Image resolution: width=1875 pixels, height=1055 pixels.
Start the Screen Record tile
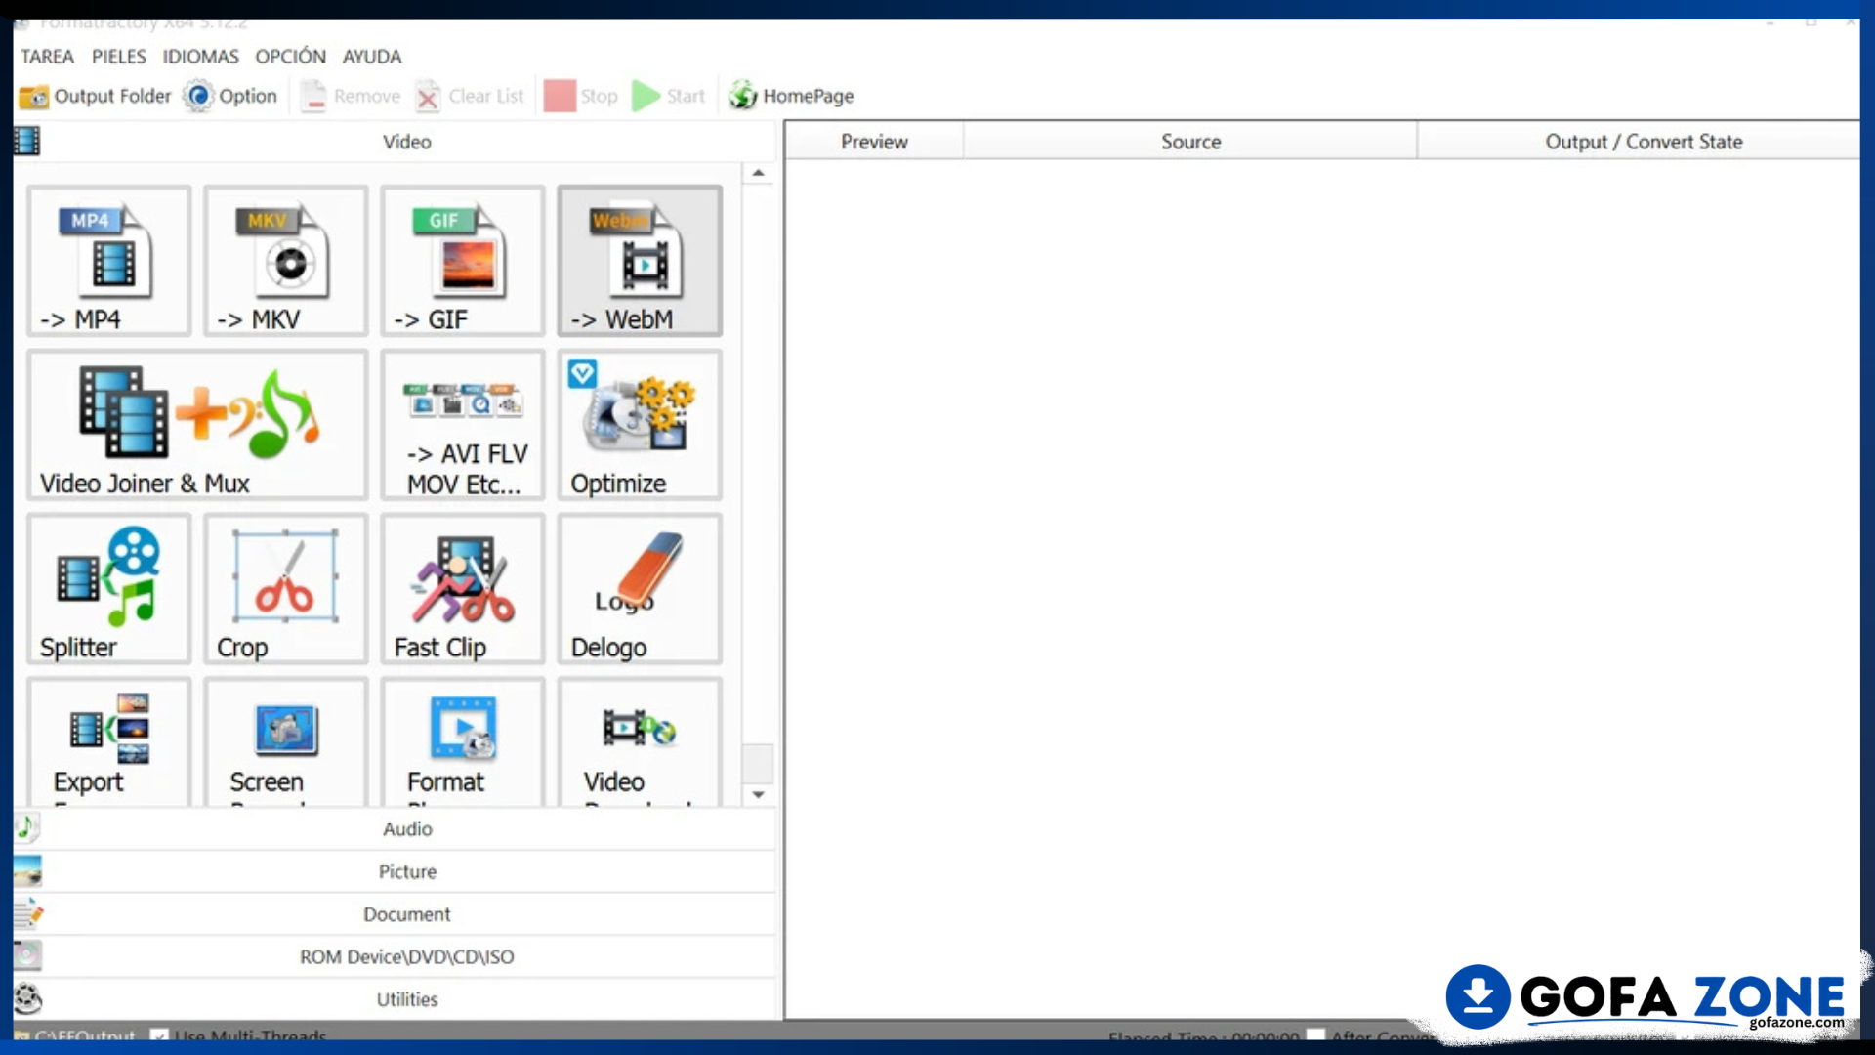pyautogui.click(x=285, y=742)
